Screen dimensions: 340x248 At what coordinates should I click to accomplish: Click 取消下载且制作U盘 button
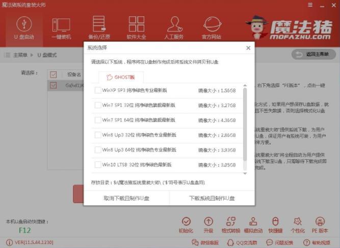point(126,198)
